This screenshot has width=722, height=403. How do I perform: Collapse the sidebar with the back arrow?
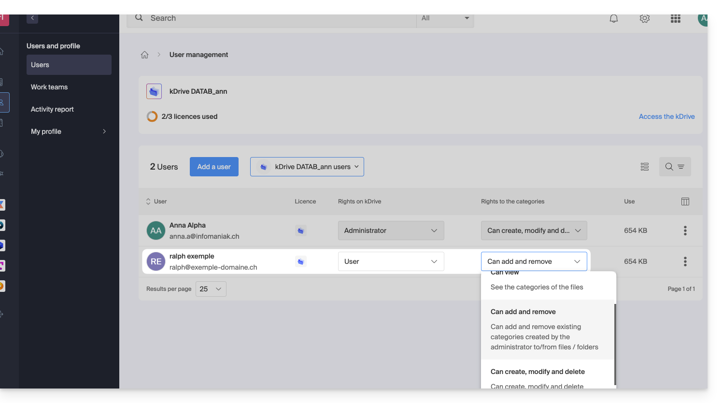click(32, 18)
